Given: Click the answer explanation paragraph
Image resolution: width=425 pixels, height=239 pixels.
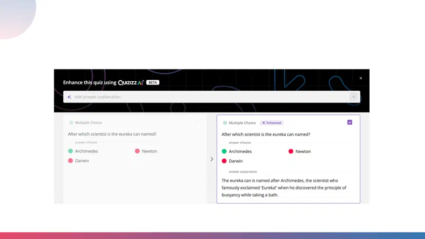Looking at the screenshot, I should click(284, 188).
